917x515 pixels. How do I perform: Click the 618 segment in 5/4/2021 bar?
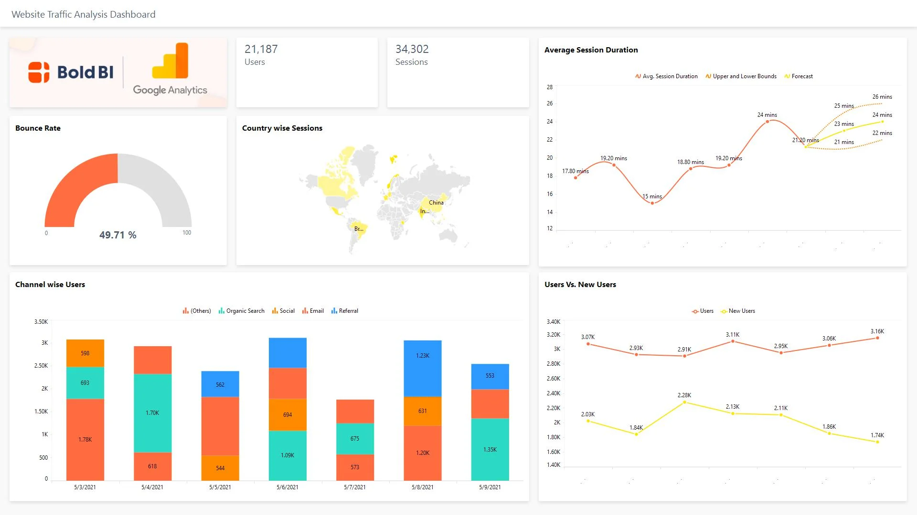(152, 466)
